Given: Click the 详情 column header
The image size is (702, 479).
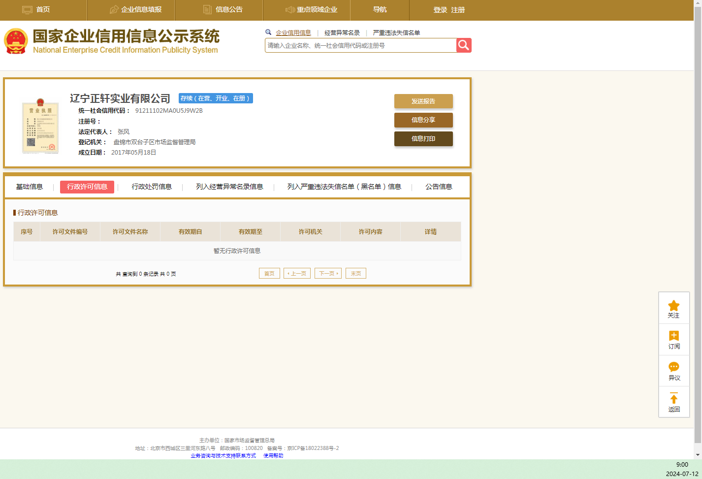Looking at the screenshot, I should click(431, 231).
